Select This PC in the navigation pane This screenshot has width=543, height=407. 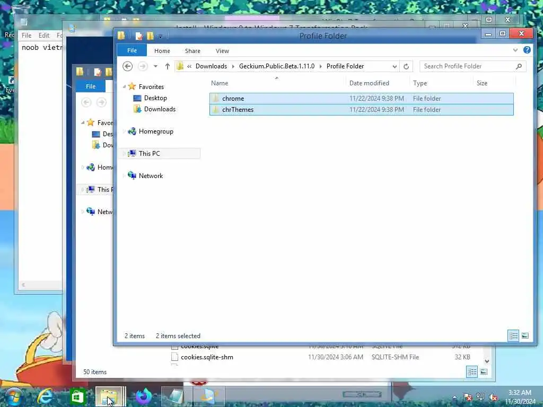(149, 153)
